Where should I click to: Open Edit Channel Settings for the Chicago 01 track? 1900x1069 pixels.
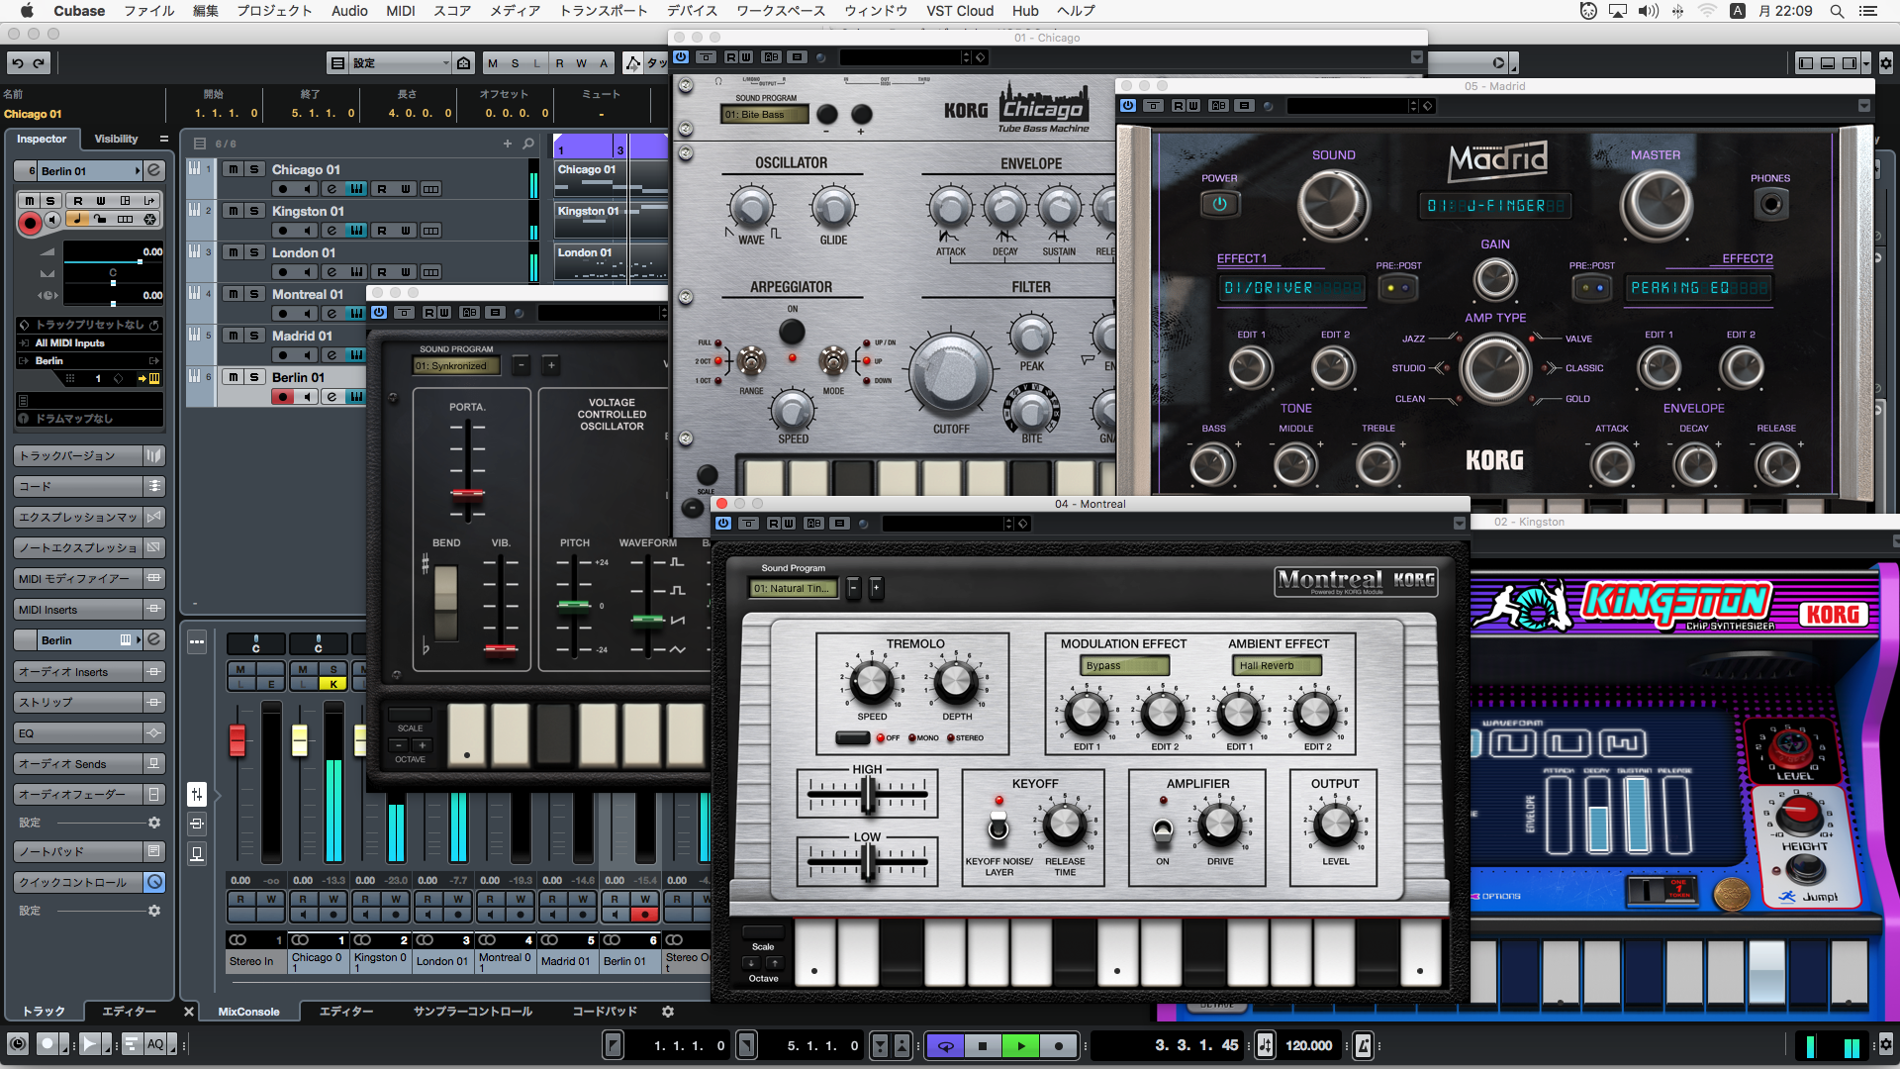332,189
